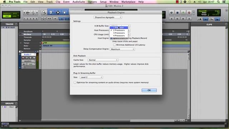Click the Stop transport button
Image resolution: width=229 pixels, height=129 pixels.
coord(177,13)
